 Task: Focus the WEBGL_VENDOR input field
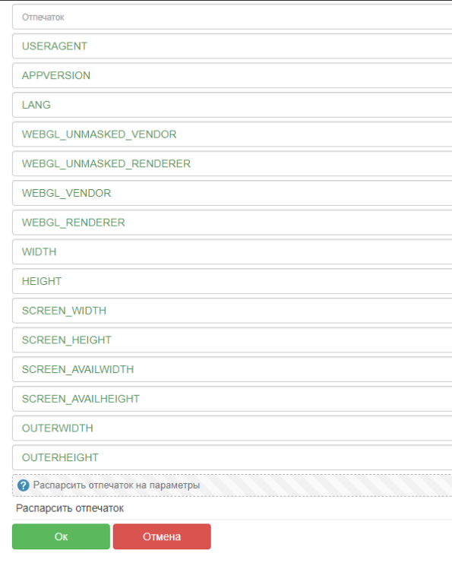click(x=232, y=193)
